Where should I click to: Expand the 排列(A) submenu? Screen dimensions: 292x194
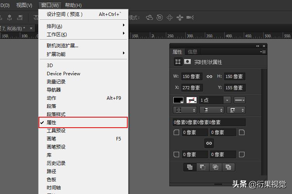click(x=83, y=26)
